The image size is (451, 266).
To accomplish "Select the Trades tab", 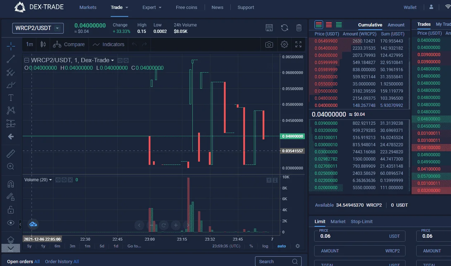I will tap(424, 24).
